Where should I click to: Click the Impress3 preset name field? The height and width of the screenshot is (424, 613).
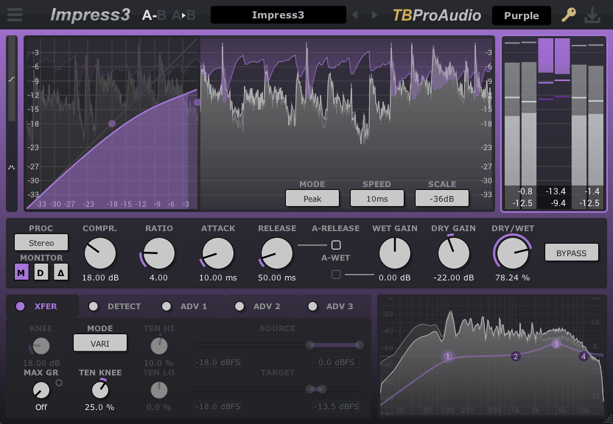(278, 15)
